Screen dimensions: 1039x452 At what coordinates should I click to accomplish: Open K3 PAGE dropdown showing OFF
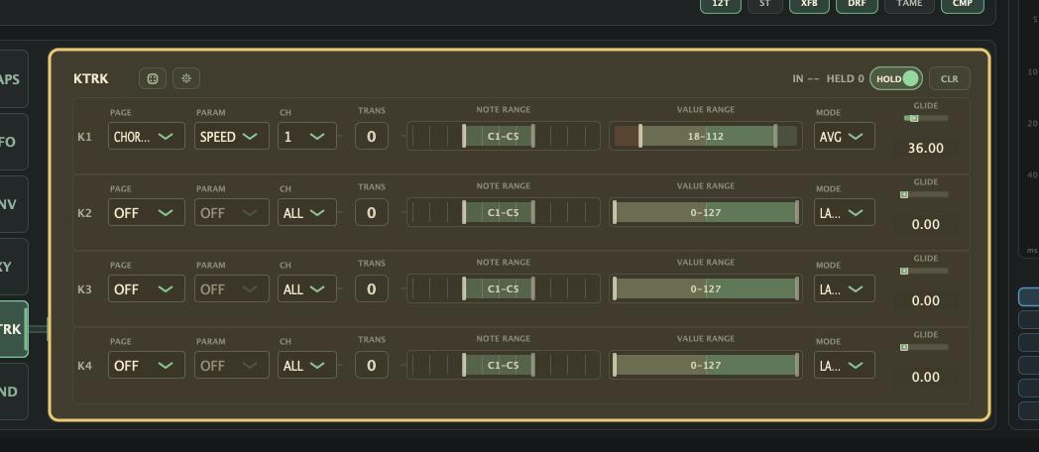[147, 288]
